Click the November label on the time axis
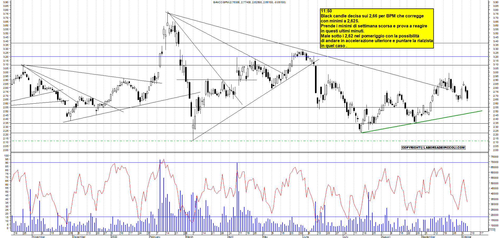The width and height of the screenshot is (499, 238). coord(39,237)
